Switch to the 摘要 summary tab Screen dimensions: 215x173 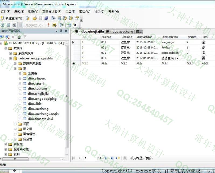pyautogui.click(x=139, y=32)
